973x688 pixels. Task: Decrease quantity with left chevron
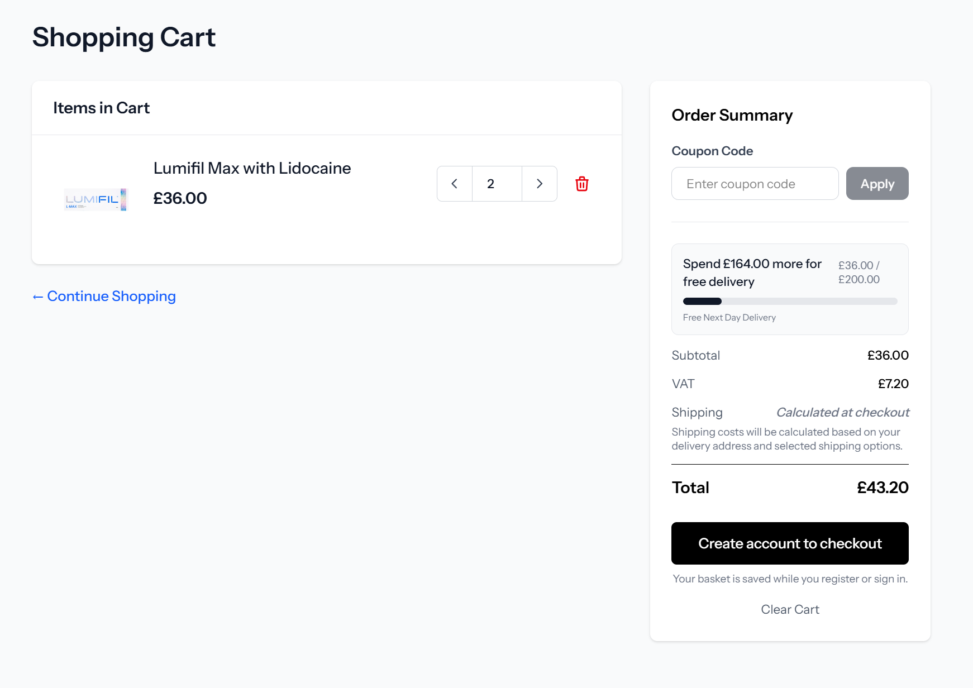455,184
